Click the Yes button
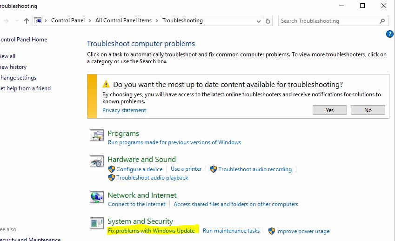 point(330,110)
